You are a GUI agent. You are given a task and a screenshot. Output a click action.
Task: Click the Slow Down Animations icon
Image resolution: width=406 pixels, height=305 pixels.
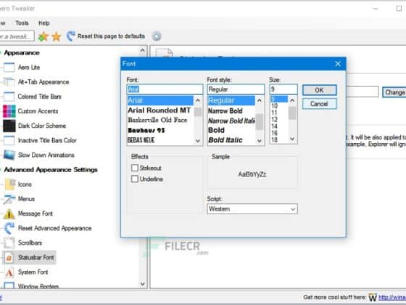click(x=9, y=155)
